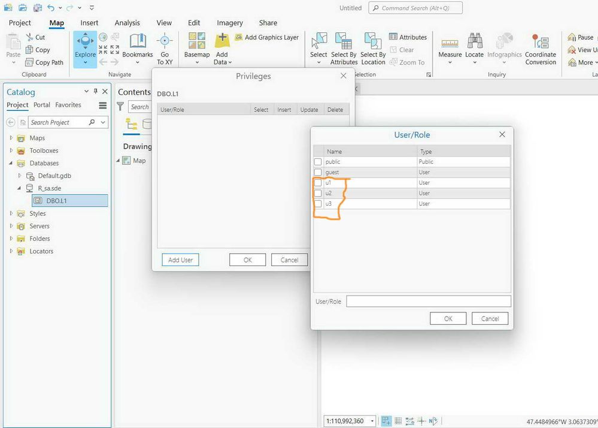The width and height of the screenshot is (598, 428).
Task: Cancel the User/Role dialog
Action: [490, 318]
